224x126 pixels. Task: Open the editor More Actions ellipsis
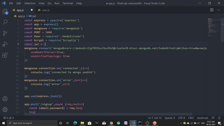click(218, 10)
